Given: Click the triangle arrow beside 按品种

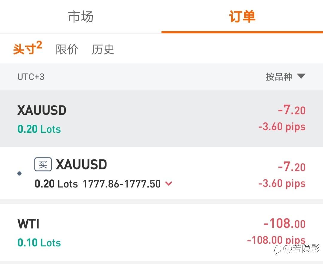Looking at the screenshot, I should click(x=301, y=76).
